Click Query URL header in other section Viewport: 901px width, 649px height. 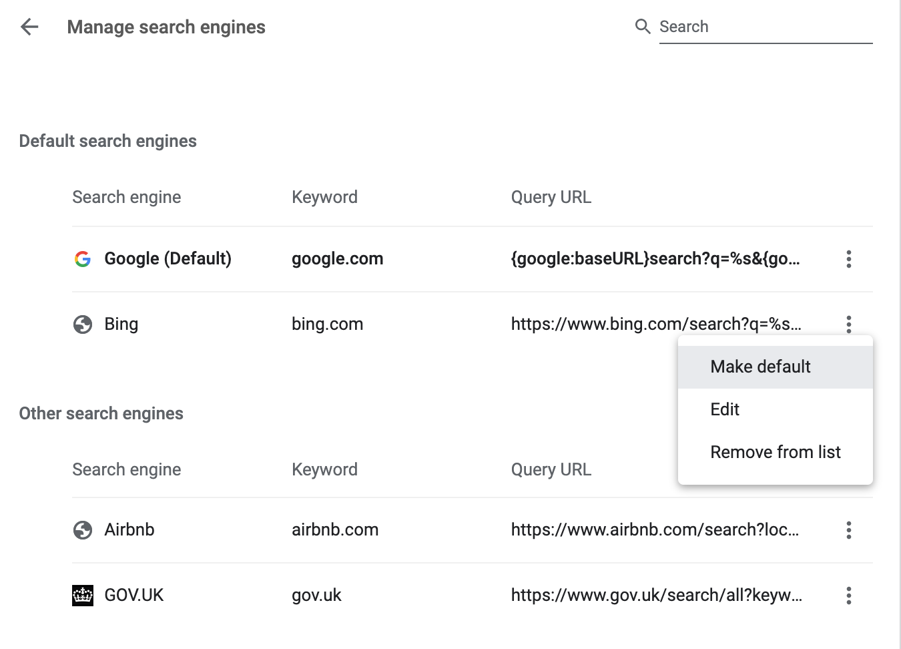click(x=551, y=470)
